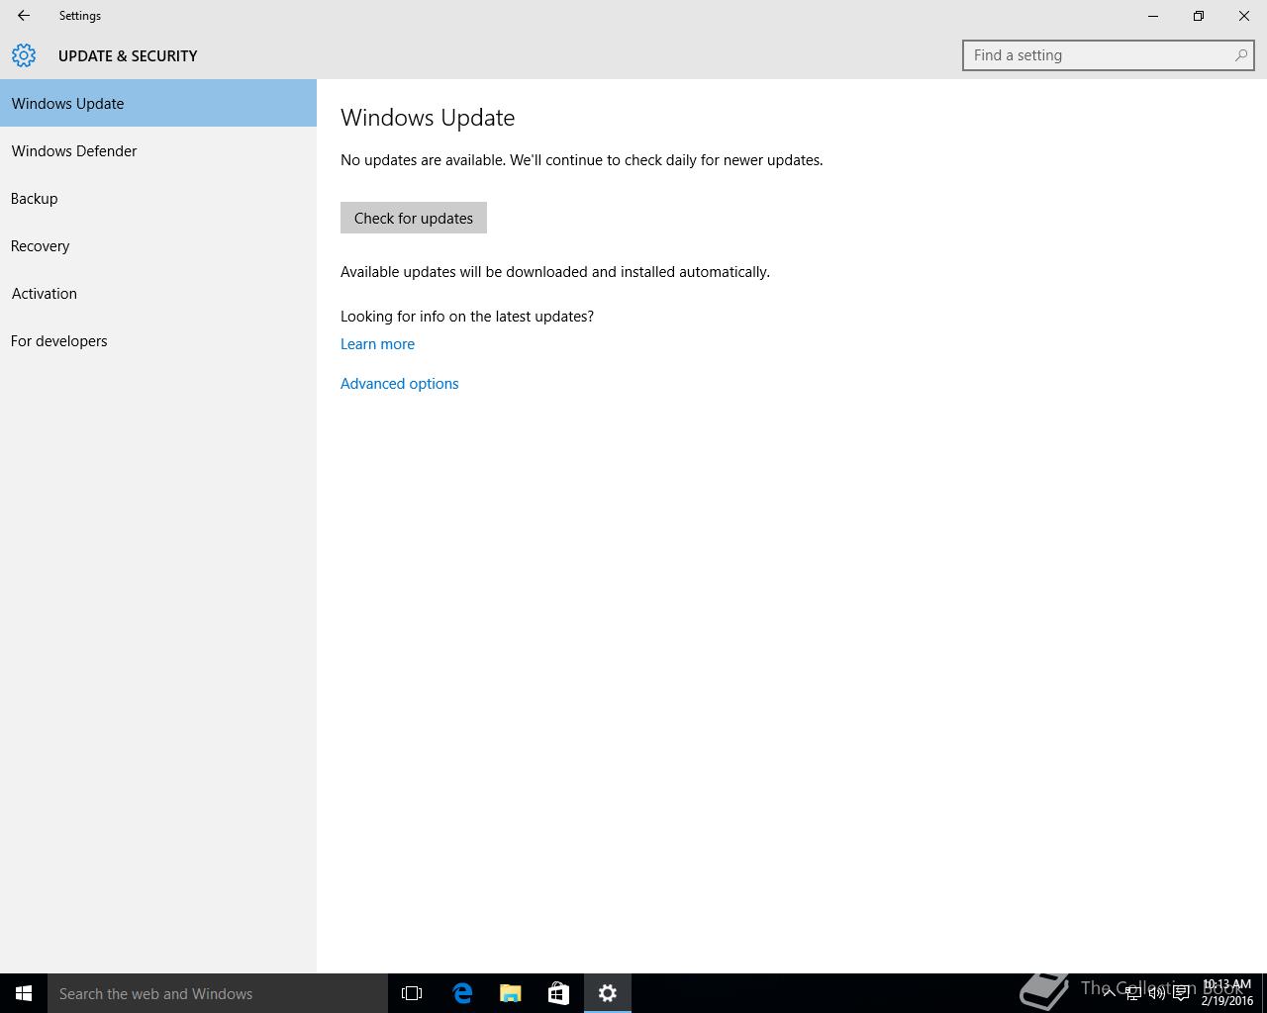This screenshot has width=1267, height=1013.
Task: Open Task View from taskbar
Action: (x=412, y=993)
